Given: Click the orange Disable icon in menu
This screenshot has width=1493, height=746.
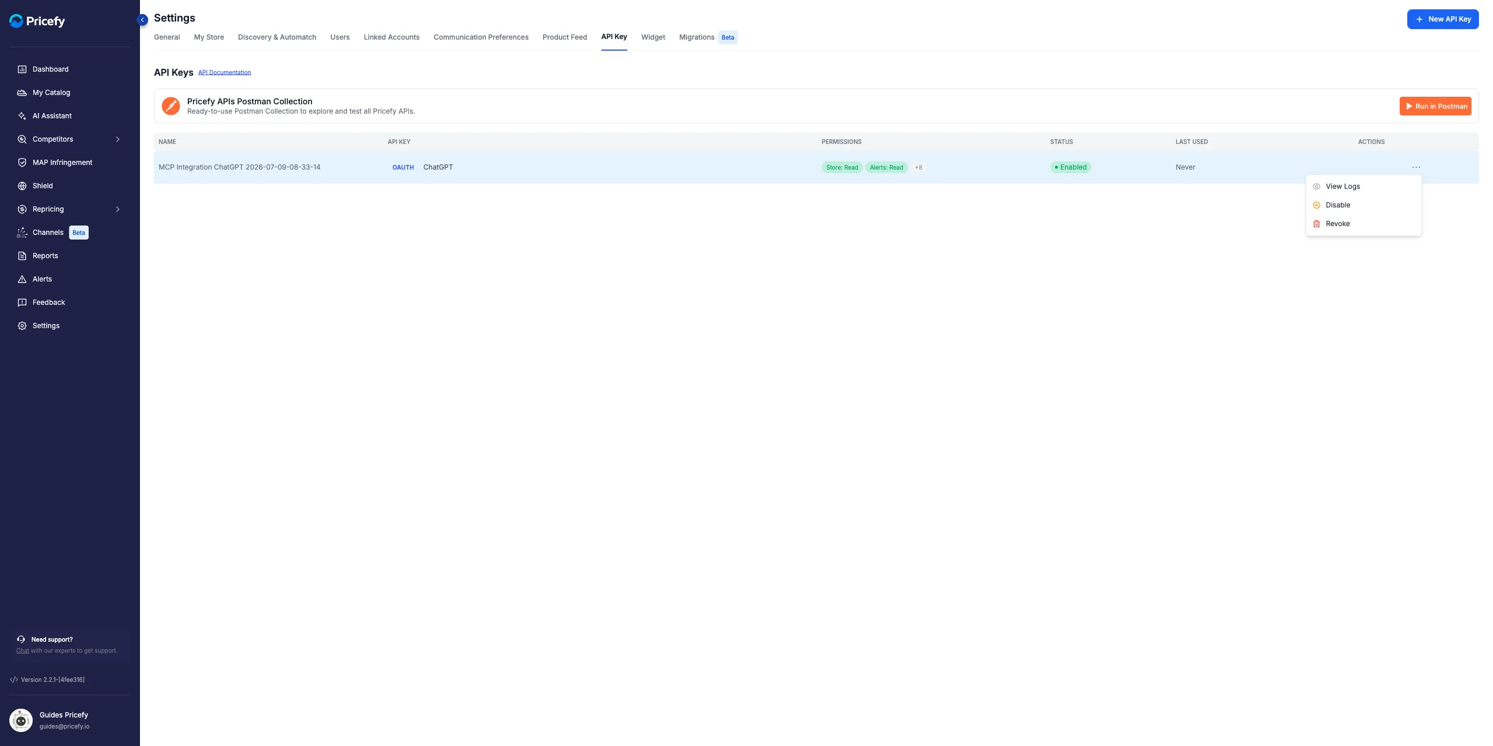Looking at the screenshot, I should [x=1316, y=205].
